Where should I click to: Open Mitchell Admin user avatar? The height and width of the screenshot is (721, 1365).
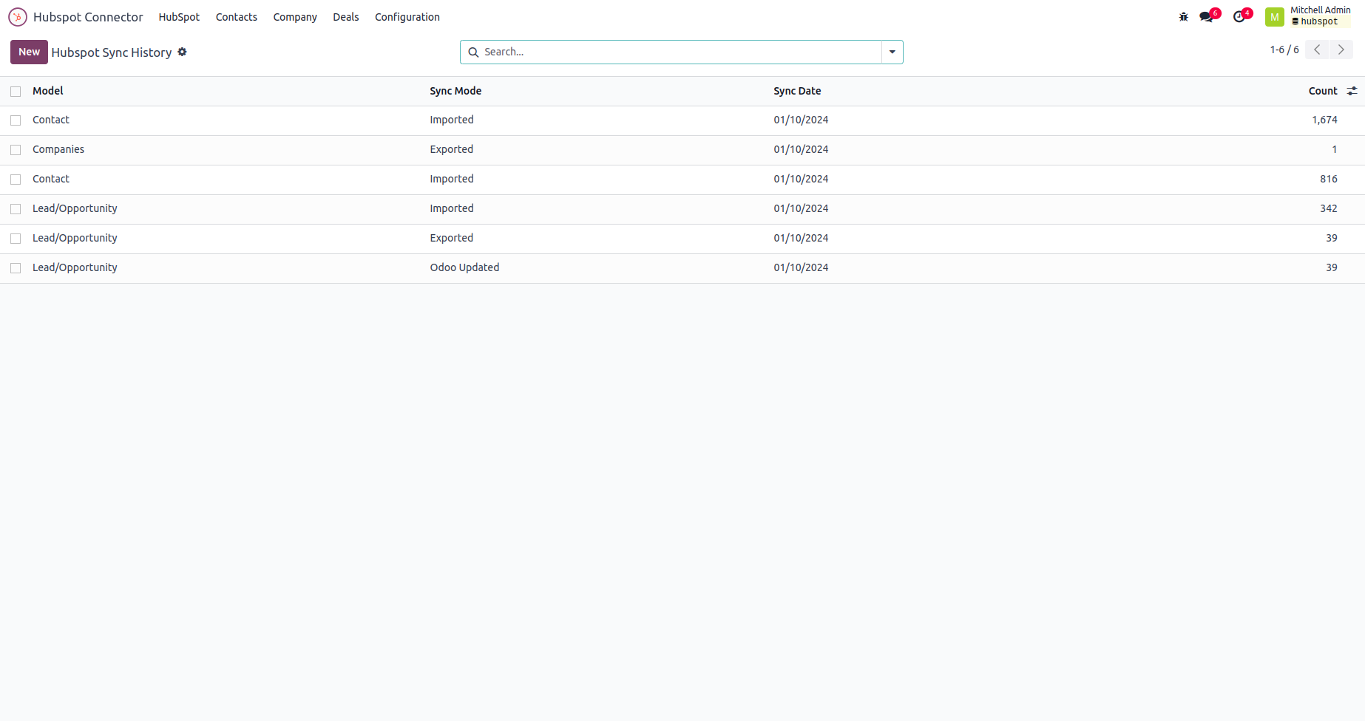pos(1275,17)
